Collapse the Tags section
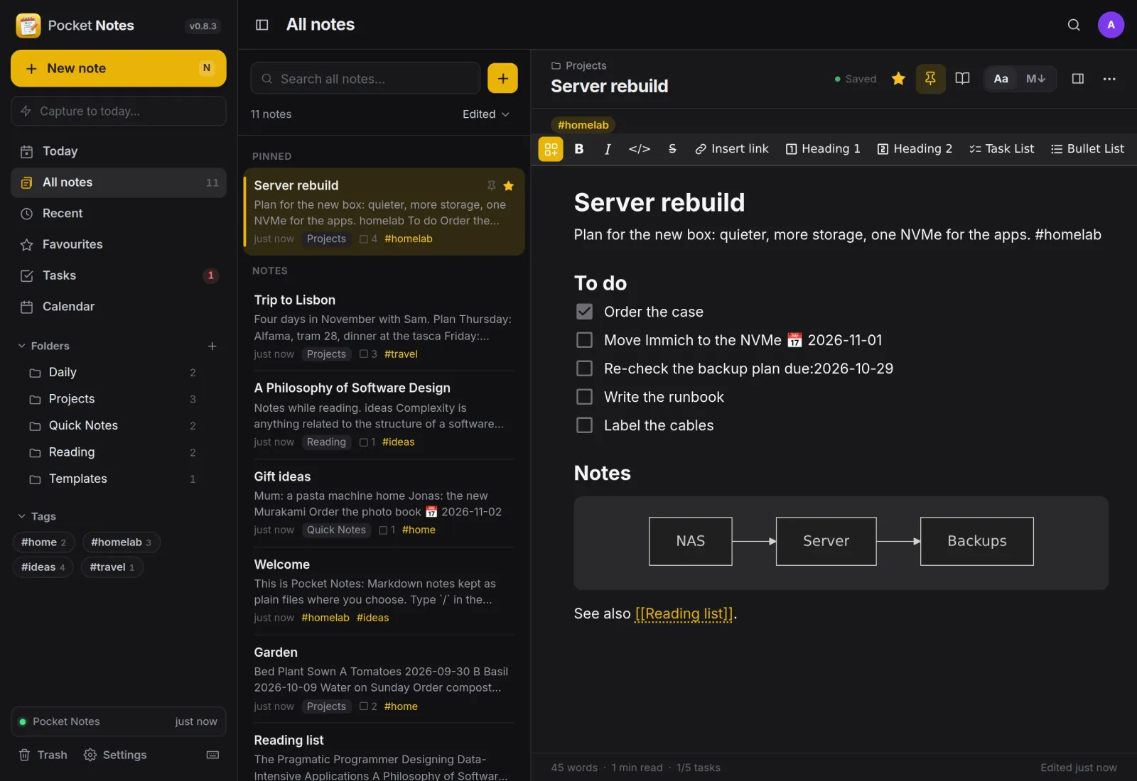Image resolution: width=1137 pixels, height=781 pixels. (x=37, y=516)
